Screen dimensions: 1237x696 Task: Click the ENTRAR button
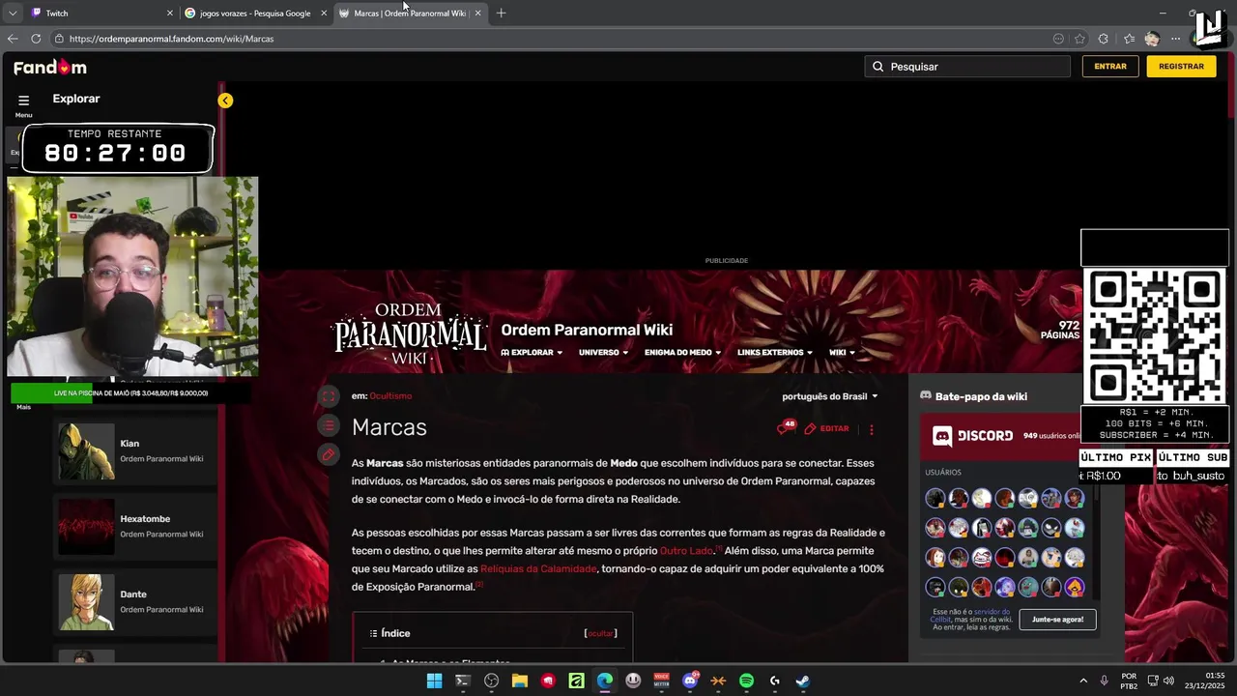point(1110,67)
